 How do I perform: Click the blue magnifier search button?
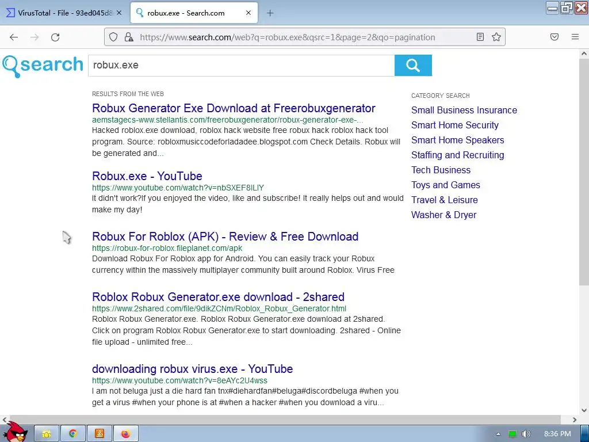413,66
